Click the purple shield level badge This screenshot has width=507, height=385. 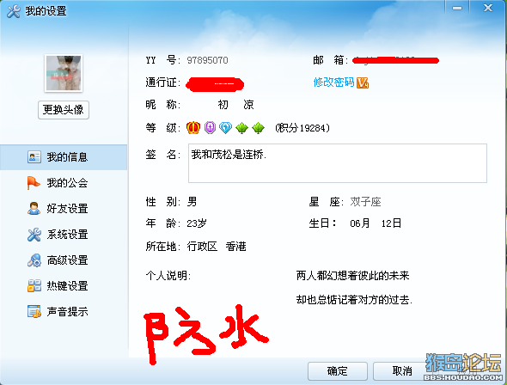point(210,128)
